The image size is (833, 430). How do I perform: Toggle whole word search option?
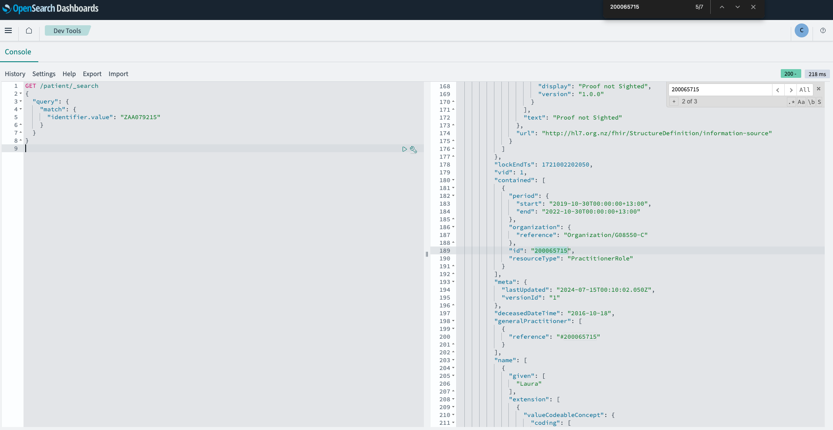coord(811,102)
